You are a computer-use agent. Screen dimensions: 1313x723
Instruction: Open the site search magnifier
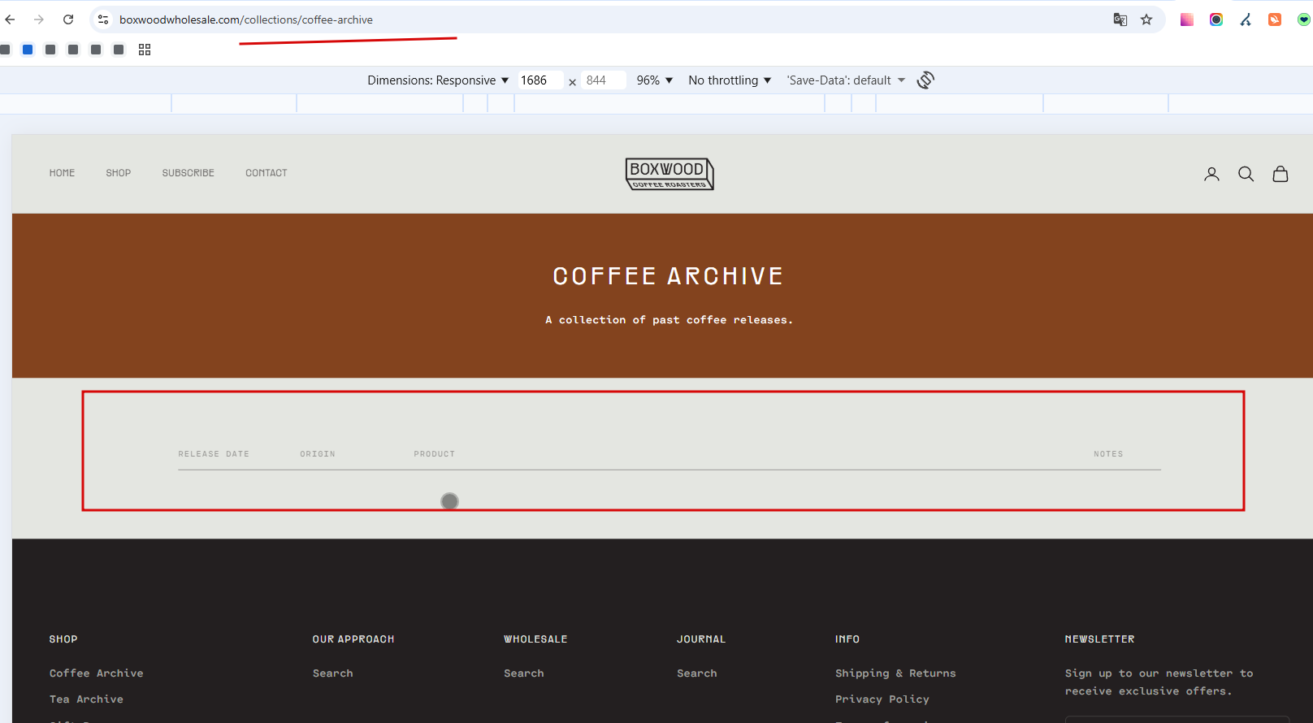pyautogui.click(x=1246, y=174)
